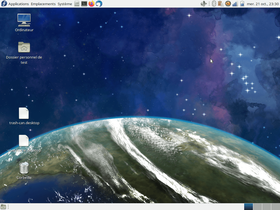The height and width of the screenshot is (210, 280).
Task: Open the network signal bars icon
Action: point(235,4)
